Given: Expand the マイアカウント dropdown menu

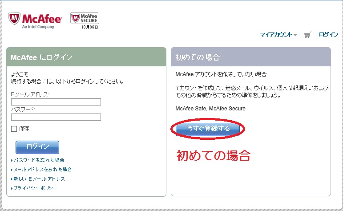Looking at the screenshot, I should (x=278, y=35).
